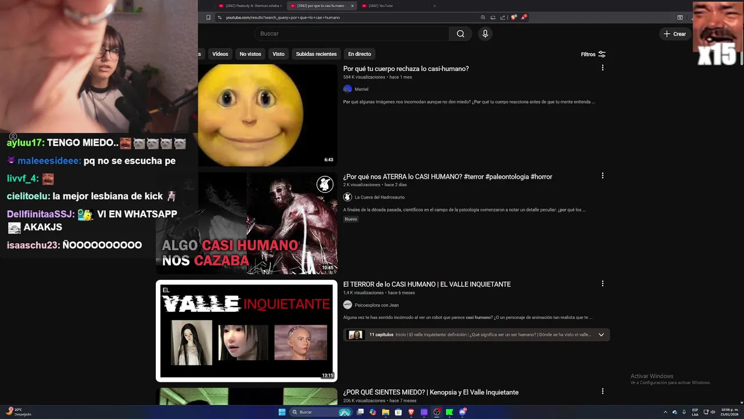Click the YouTube Buscar search field
Image resolution: width=744 pixels, height=419 pixels.
tap(353, 34)
